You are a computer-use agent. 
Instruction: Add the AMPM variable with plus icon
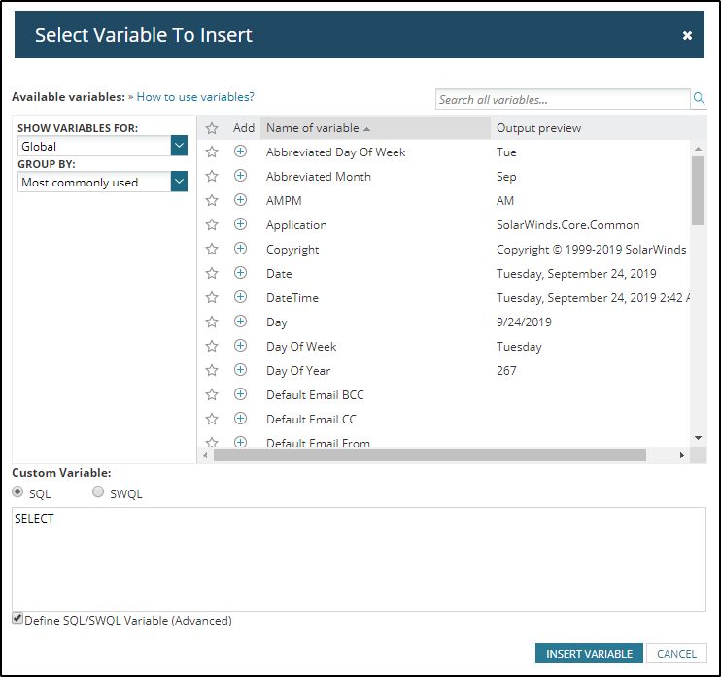point(241,200)
